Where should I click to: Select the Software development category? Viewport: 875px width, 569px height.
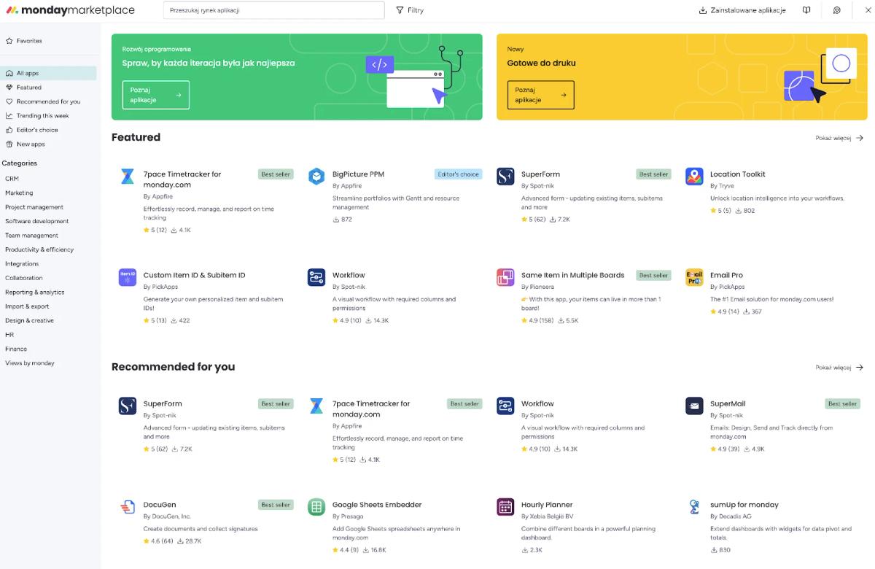click(x=36, y=221)
